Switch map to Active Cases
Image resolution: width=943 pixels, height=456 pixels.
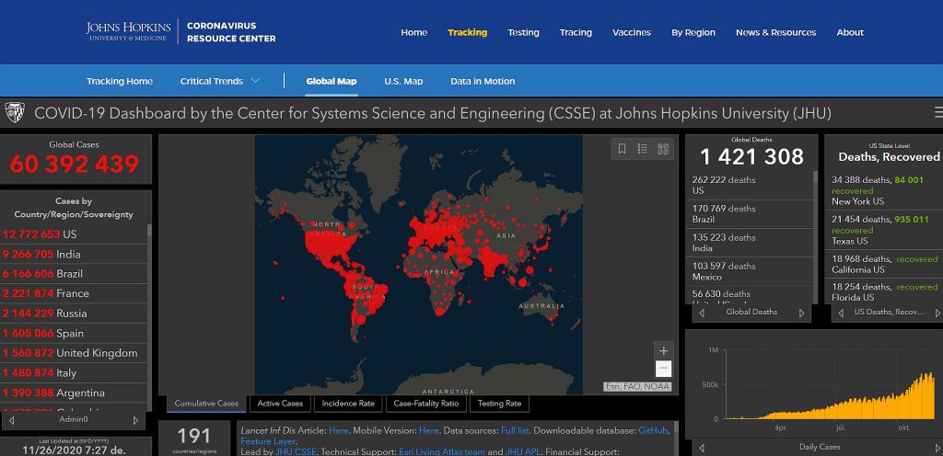(x=280, y=404)
